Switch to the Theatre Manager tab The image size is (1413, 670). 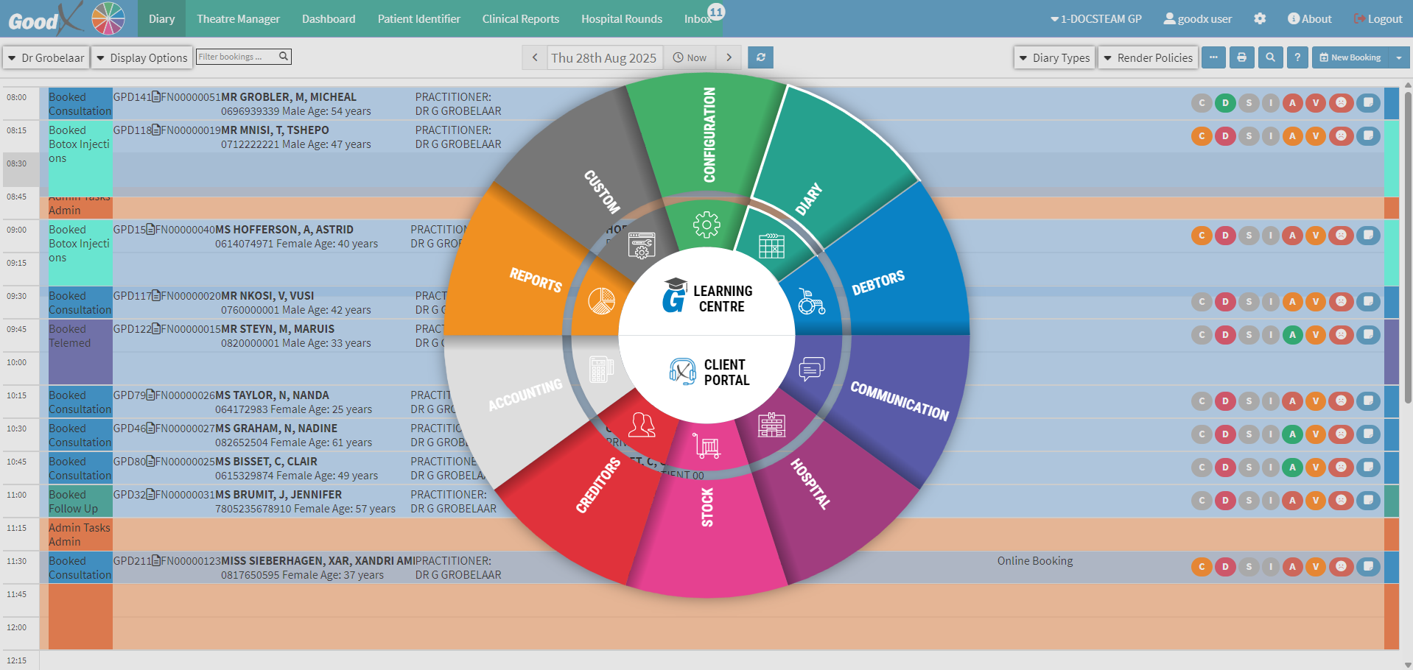click(x=238, y=19)
